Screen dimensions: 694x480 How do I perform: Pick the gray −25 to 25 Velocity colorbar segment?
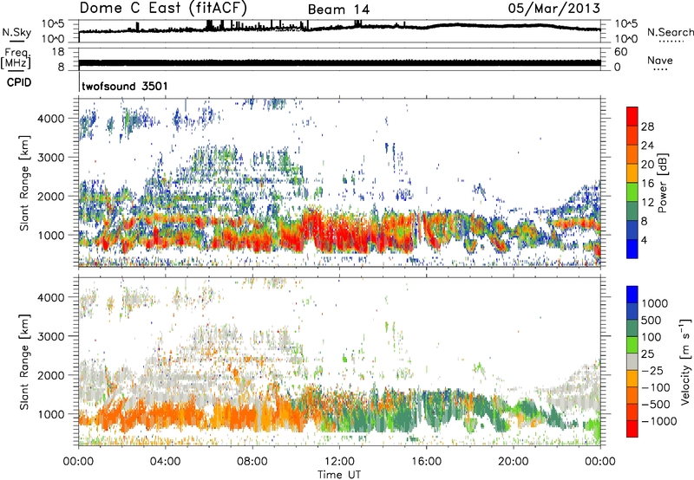coord(632,361)
